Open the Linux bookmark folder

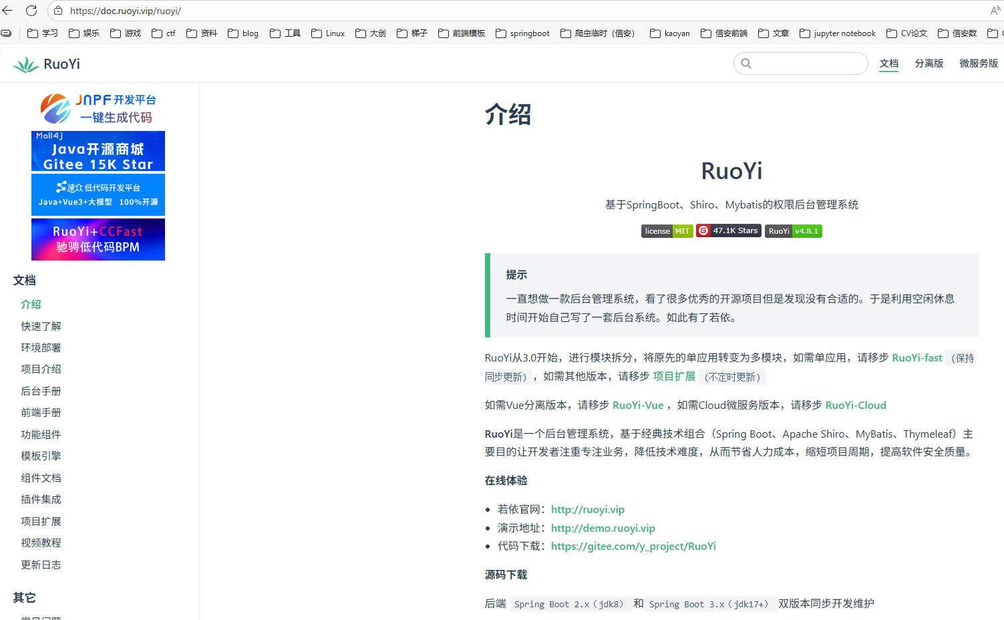328,33
